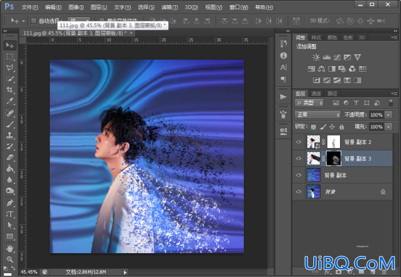Add an Exposure adjustment
The width and height of the screenshot is (401, 277).
pyautogui.click(x=347, y=57)
